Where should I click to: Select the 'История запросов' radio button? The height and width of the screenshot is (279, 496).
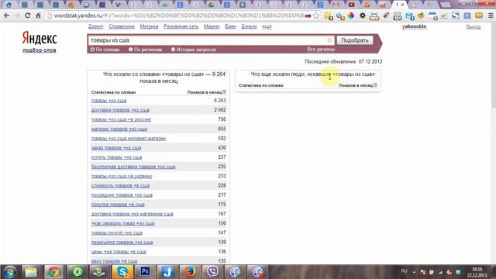pyautogui.click(x=173, y=50)
